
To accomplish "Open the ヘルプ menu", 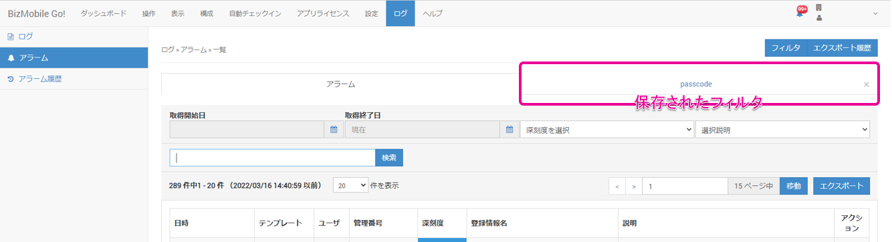I will [x=433, y=13].
